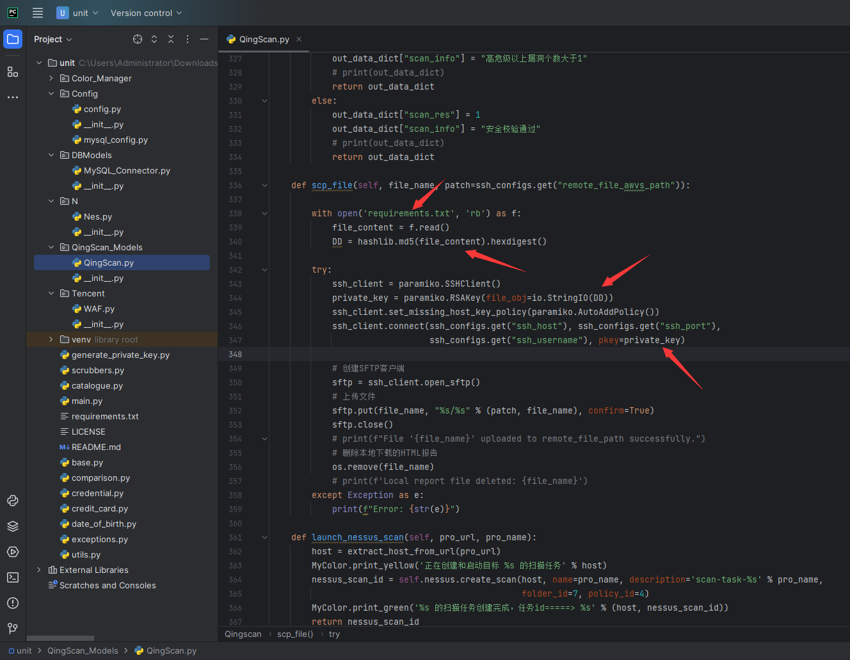The height and width of the screenshot is (660, 850).
Task: Click Qingscan in the editor breadcrumb
Action: pos(243,634)
